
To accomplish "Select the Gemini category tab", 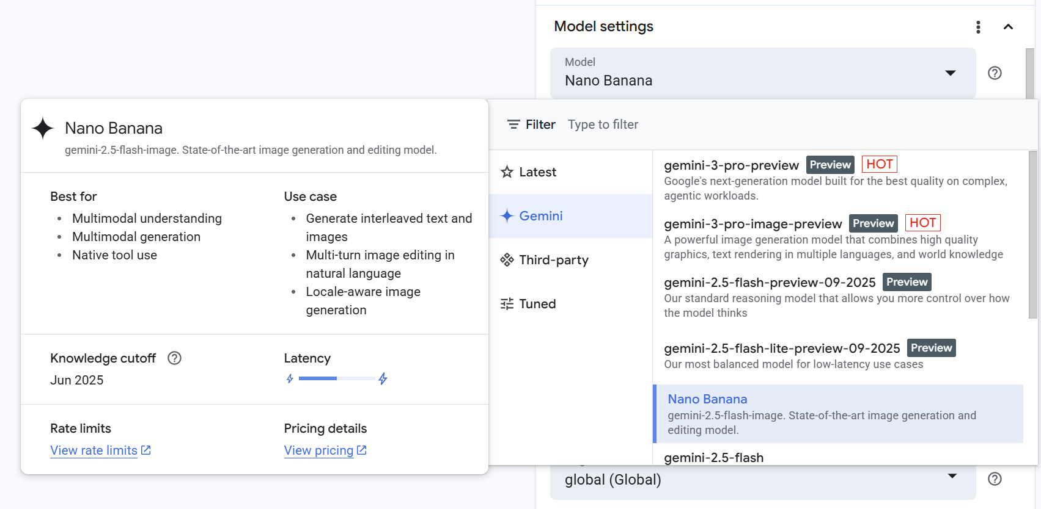I will 540,216.
